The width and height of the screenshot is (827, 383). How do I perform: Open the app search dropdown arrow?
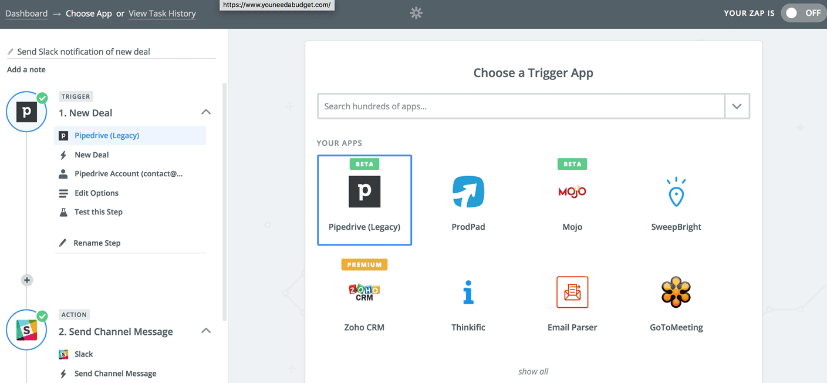point(737,106)
